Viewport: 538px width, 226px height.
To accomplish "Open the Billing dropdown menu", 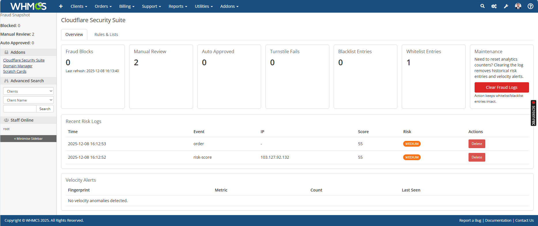I will (x=127, y=6).
